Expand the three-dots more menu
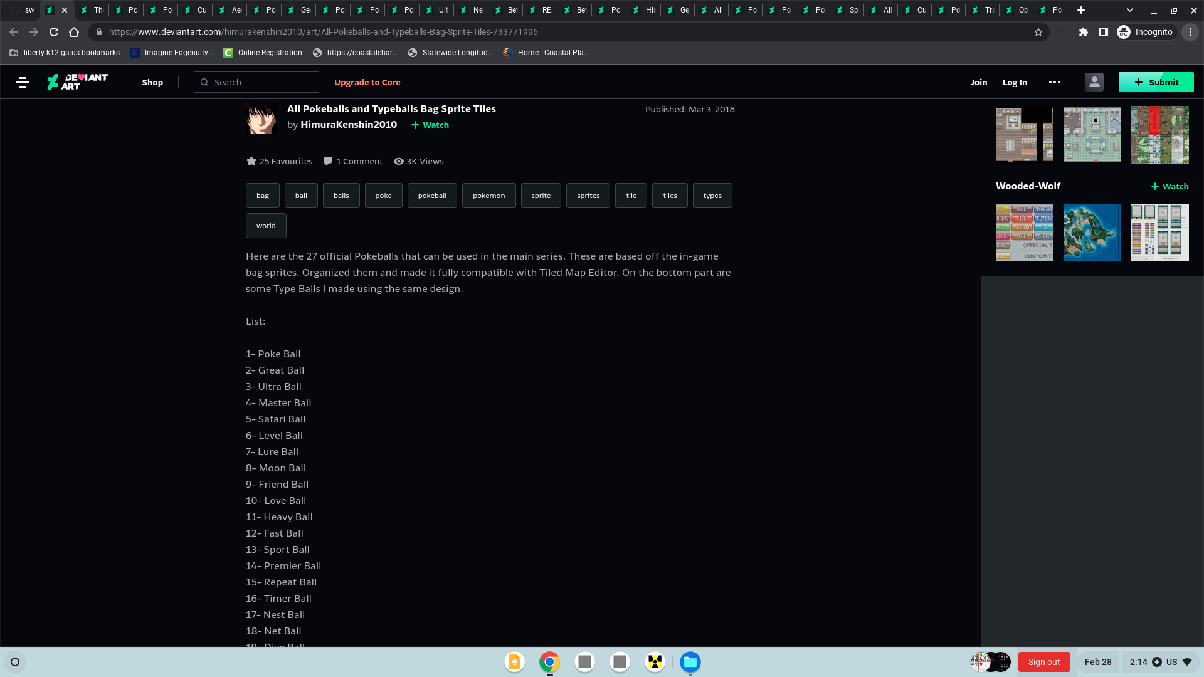 (x=1055, y=82)
